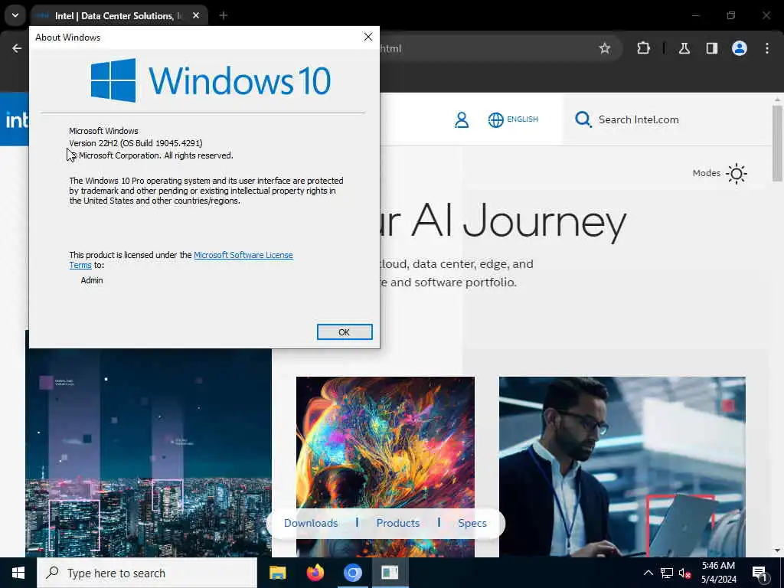
Task: Open the muted volume tray icon
Action: point(684,573)
